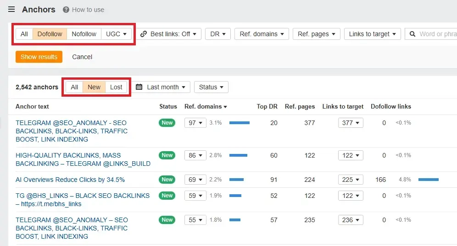Viewport: 457px width, 246px height.
Task: Select the Lost anchors toggle
Action: coord(116,87)
